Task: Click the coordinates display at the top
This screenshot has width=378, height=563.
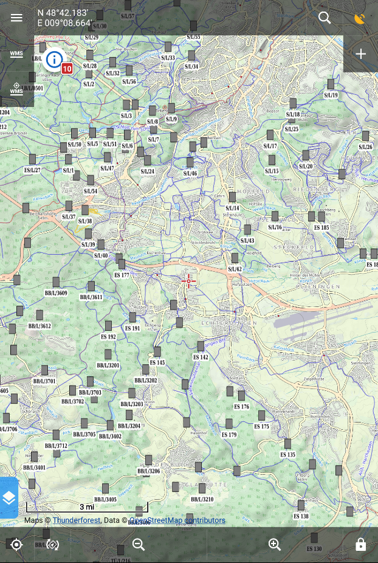Action: point(64,18)
